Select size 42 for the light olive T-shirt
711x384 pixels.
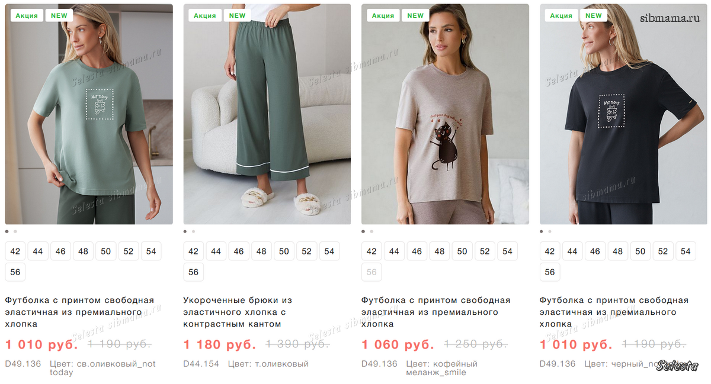15,251
